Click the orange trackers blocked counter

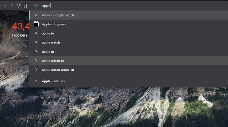(21, 26)
